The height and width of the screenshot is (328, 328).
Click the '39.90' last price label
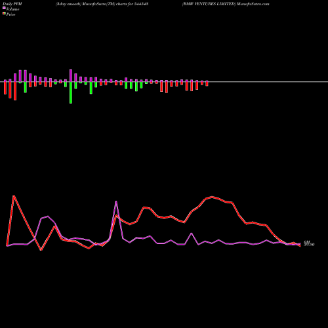pos(309,245)
